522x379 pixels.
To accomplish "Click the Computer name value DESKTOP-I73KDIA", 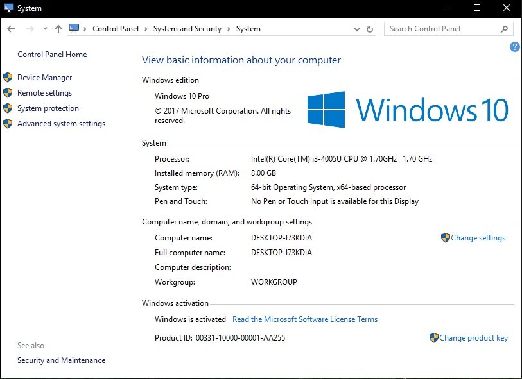I will 281,238.
